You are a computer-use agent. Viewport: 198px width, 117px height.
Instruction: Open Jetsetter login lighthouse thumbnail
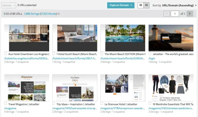click(171, 38)
